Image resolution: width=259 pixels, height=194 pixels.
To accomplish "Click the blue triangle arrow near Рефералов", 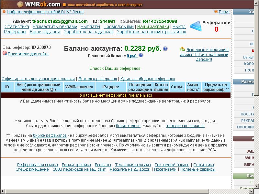I will [196, 26].
